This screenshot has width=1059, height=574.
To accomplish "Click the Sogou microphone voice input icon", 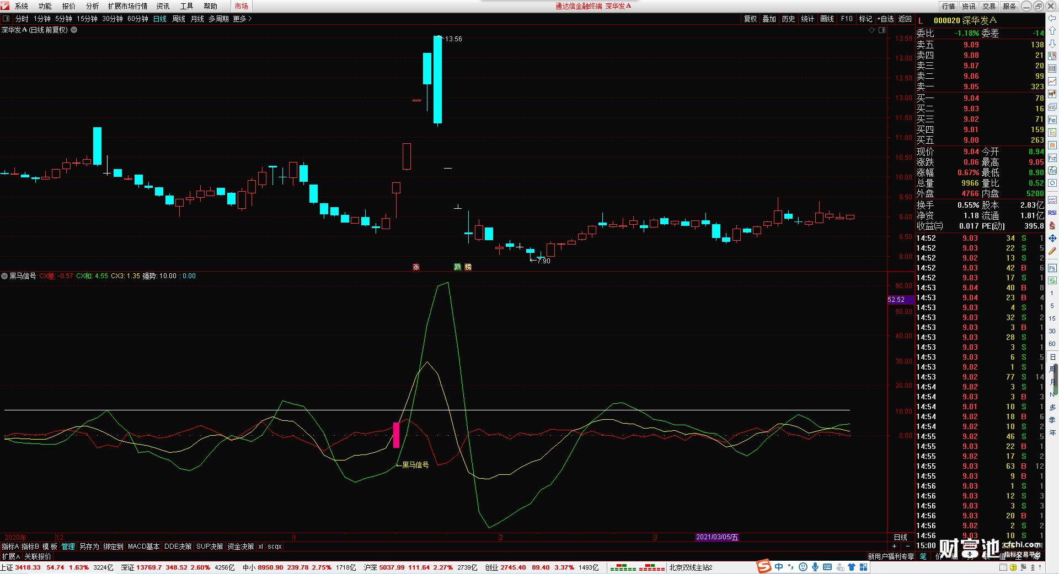I will [x=815, y=567].
